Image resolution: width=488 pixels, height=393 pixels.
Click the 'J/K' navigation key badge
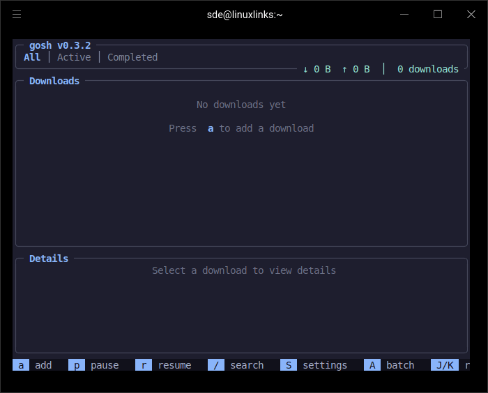point(445,365)
